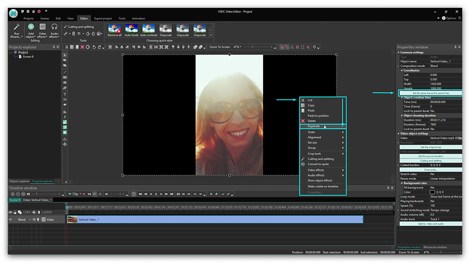Screen dimensions: 469x266
Task: Apply the Auto levels quick style
Action: (x=131, y=31)
